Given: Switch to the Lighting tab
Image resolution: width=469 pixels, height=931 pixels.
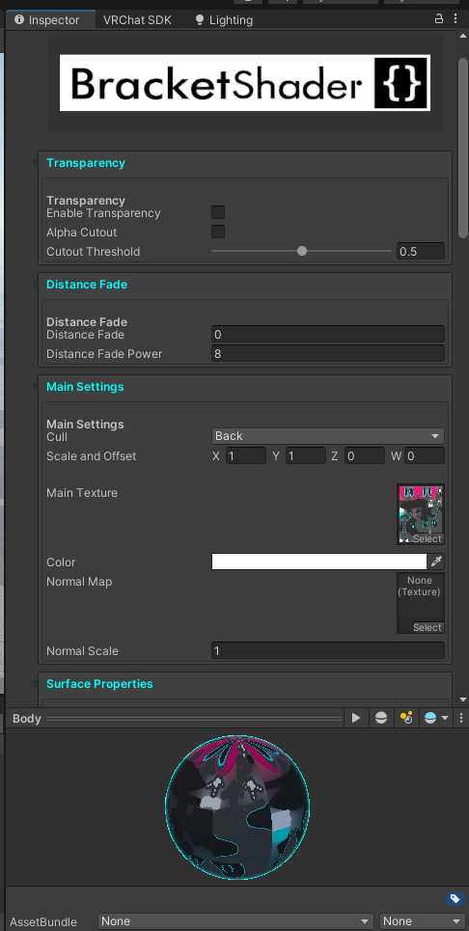Looking at the screenshot, I should coord(225,20).
